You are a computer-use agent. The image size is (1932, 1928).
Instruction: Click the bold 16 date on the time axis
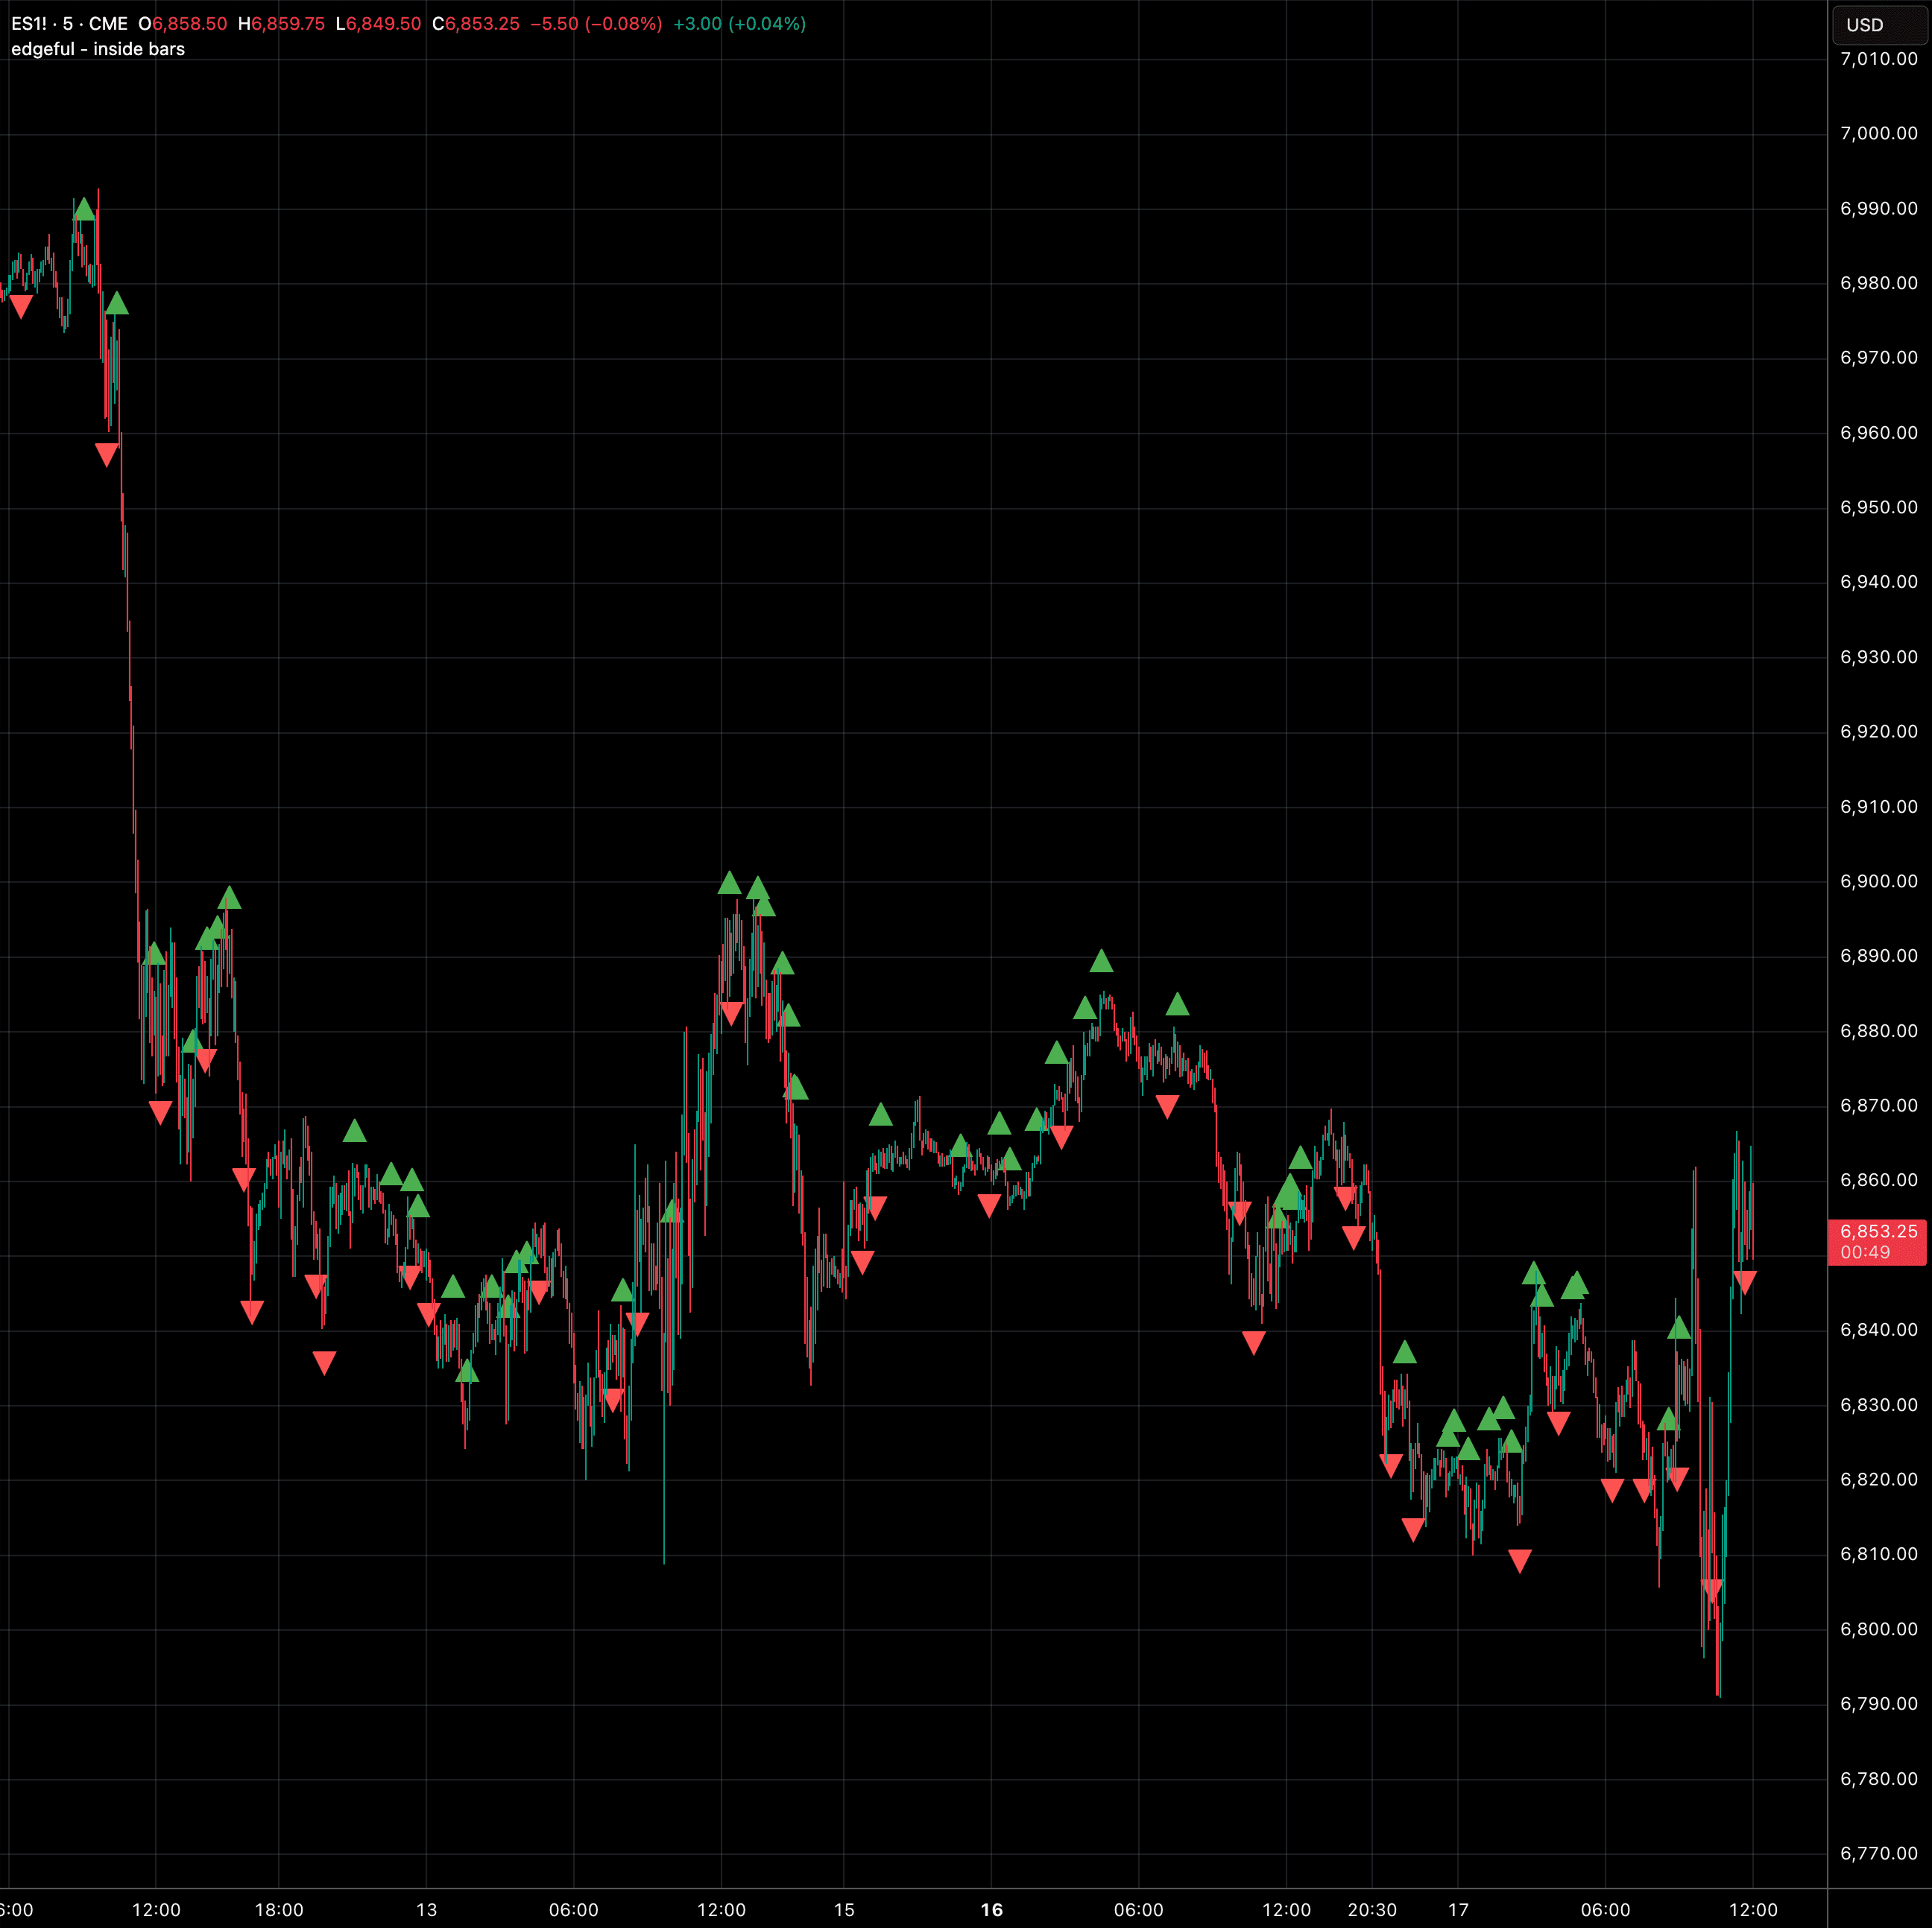991,1910
